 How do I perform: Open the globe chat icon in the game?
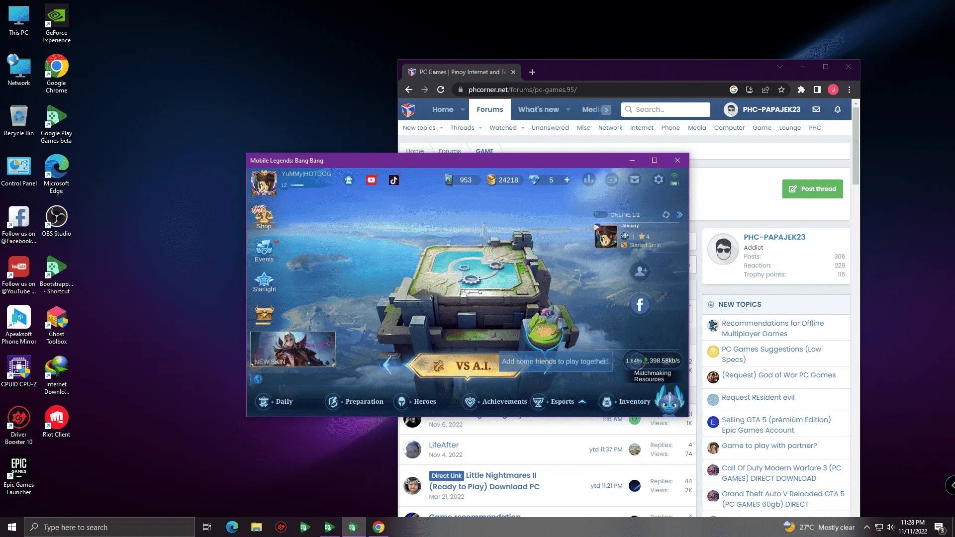pyautogui.click(x=258, y=379)
